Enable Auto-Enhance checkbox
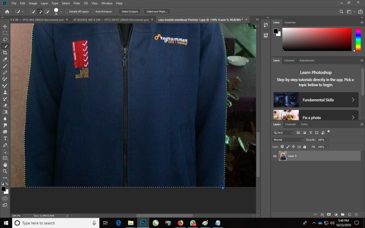Screen dimensions: 365x228 (x=93, y=11)
